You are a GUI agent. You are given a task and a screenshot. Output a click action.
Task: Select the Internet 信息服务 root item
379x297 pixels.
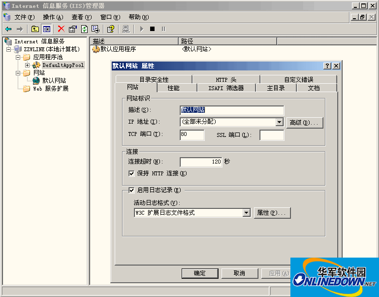pyautogui.click(x=39, y=41)
